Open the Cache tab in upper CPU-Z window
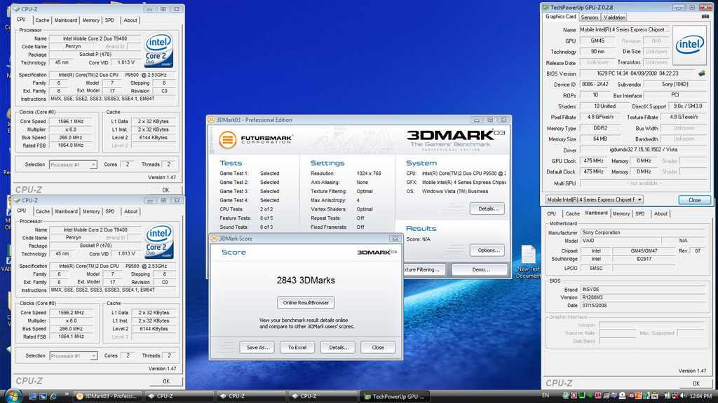This screenshot has height=403, width=718. [42, 20]
